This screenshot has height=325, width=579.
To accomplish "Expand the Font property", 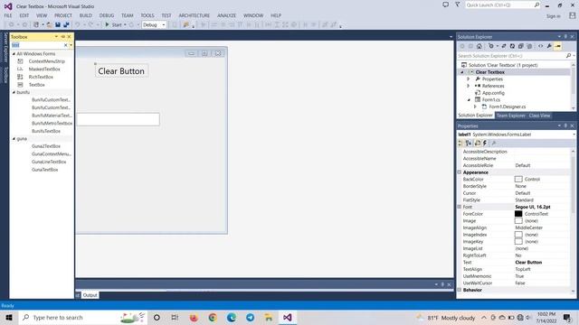I will 460,207.
